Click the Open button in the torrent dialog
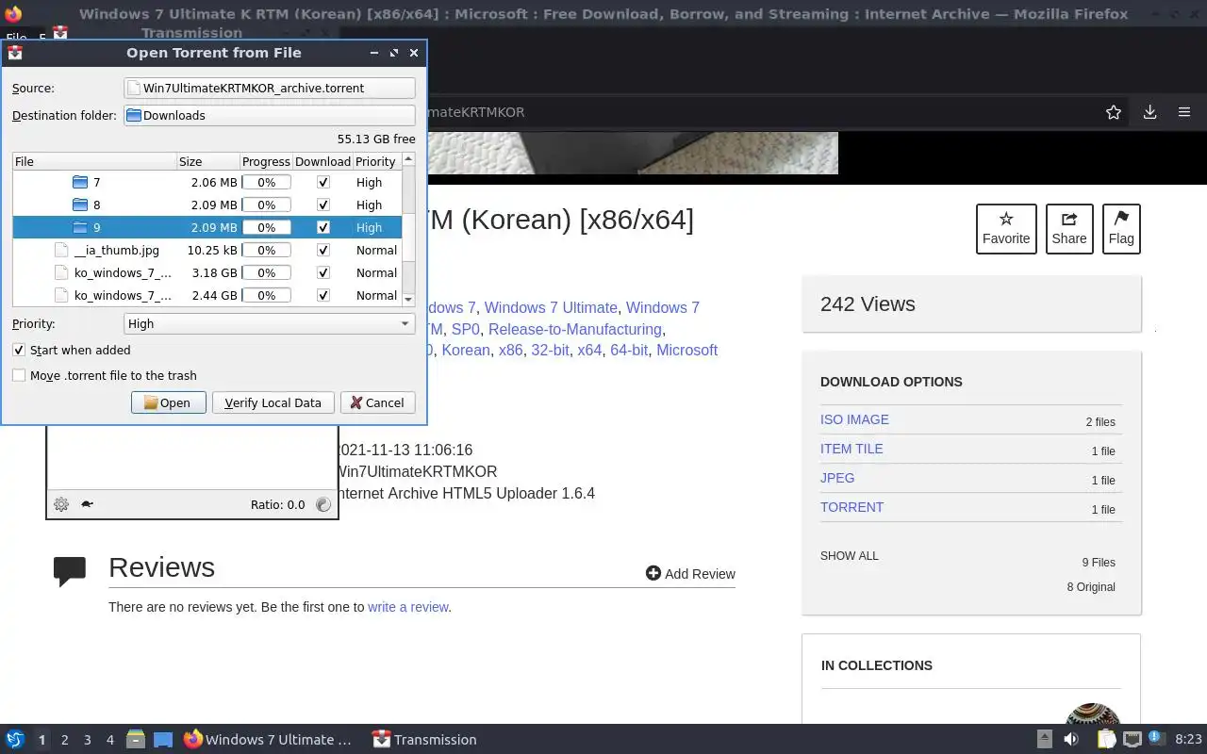The height and width of the screenshot is (754, 1207). pos(168,402)
